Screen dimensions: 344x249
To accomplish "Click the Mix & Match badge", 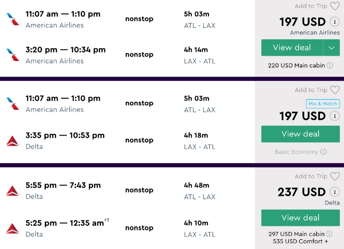I will pyautogui.click(x=323, y=104).
